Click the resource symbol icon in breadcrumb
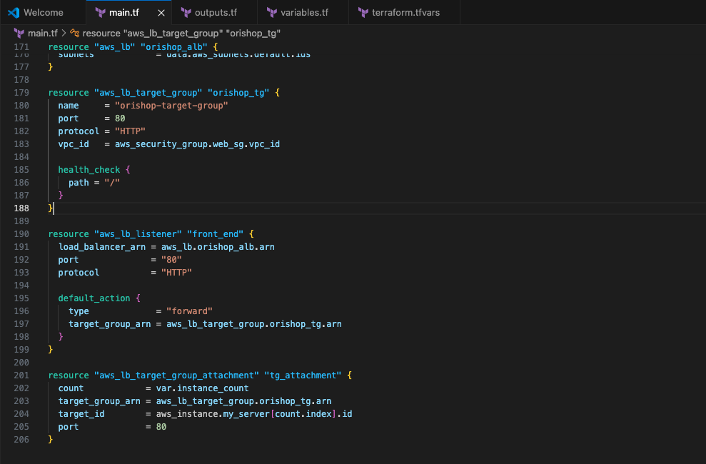This screenshot has width=706, height=464. point(74,33)
